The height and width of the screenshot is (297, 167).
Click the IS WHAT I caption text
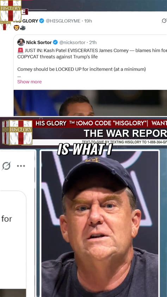click(85, 149)
